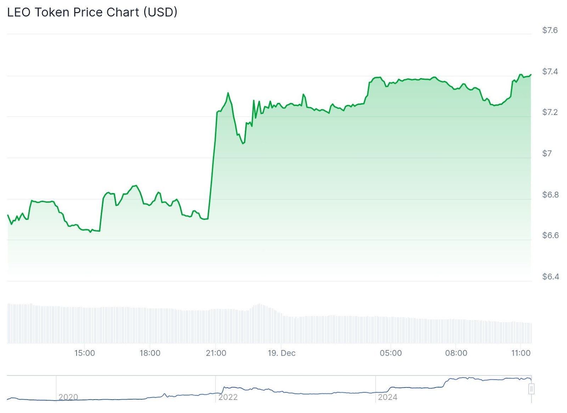Click the 15:00 time axis label
This screenshot has height=413, width=567.
tap(85, 353)
